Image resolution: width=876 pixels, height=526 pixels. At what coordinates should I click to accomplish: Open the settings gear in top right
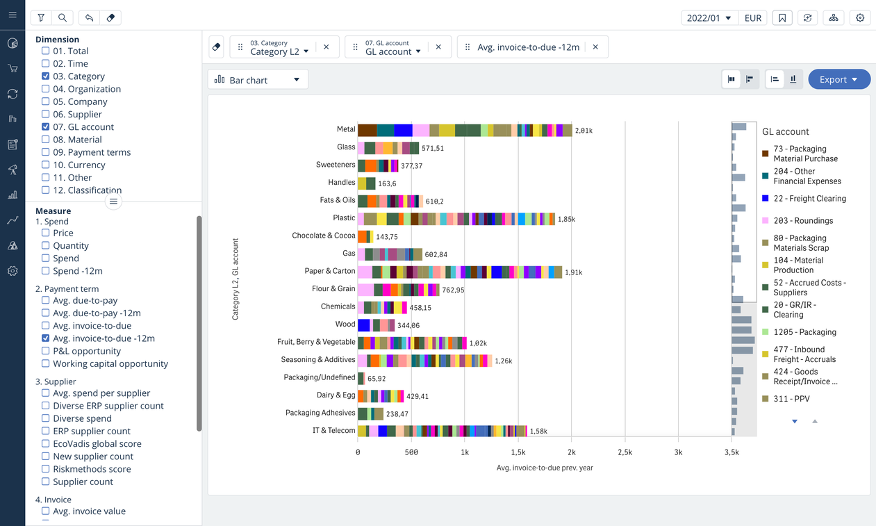pyautogui.click(x=860, y=18)
